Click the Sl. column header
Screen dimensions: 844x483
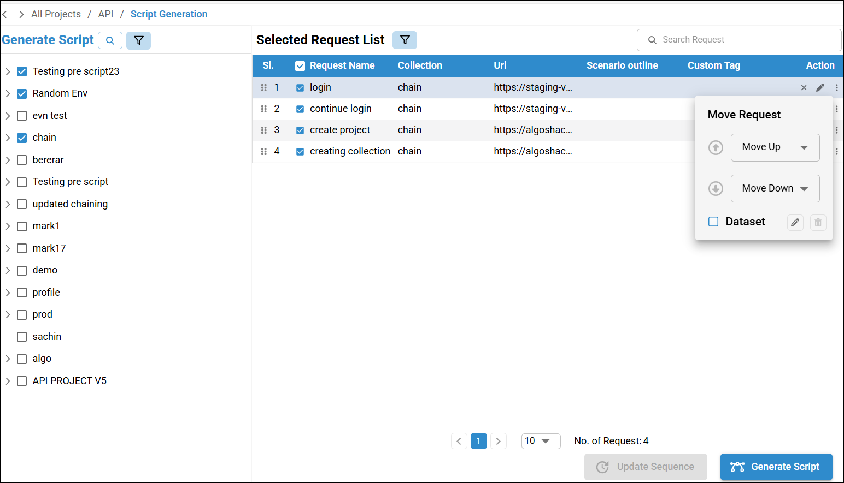[268, 65]
